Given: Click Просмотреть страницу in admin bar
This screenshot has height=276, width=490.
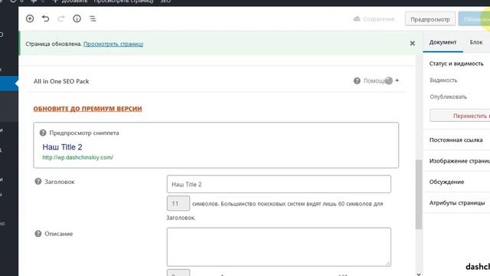Looking at the screenshot, I should [124, 2].
